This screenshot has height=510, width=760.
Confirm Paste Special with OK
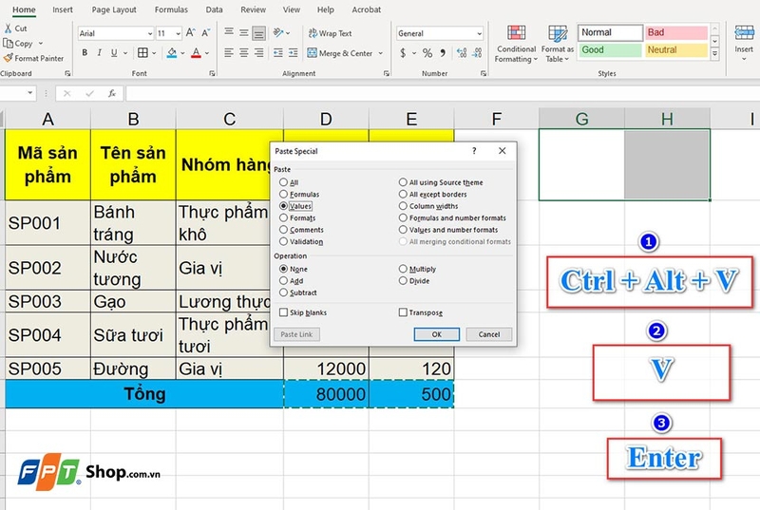437,334
